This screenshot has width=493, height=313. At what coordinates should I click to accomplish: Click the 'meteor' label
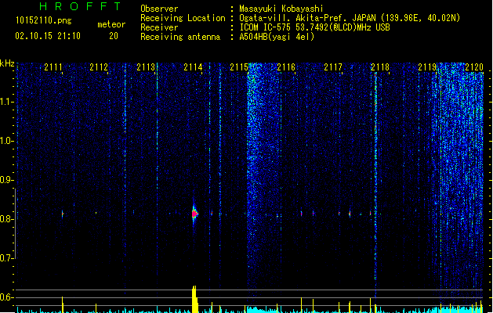(x=111, y=24)
